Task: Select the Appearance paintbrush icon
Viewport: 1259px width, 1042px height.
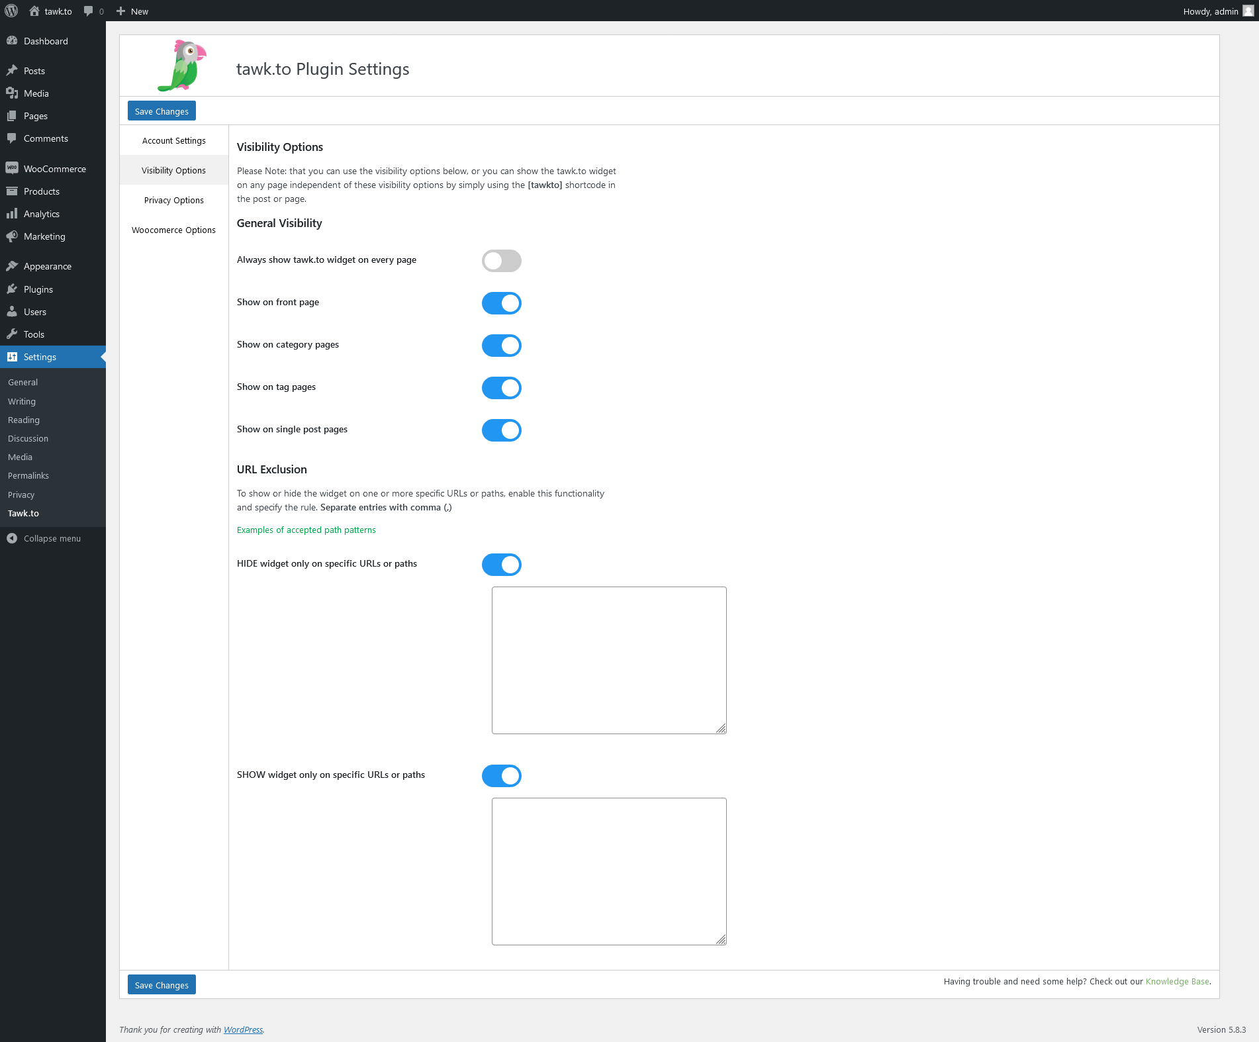Action: pyautogui.click(x=13, y=265)
